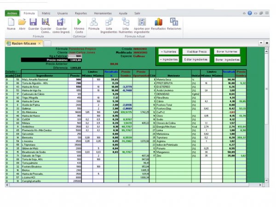Open the Archivo menu
The height and width of the screenshot is (207, 276).
pyautogui.click(x=12, y=13)
